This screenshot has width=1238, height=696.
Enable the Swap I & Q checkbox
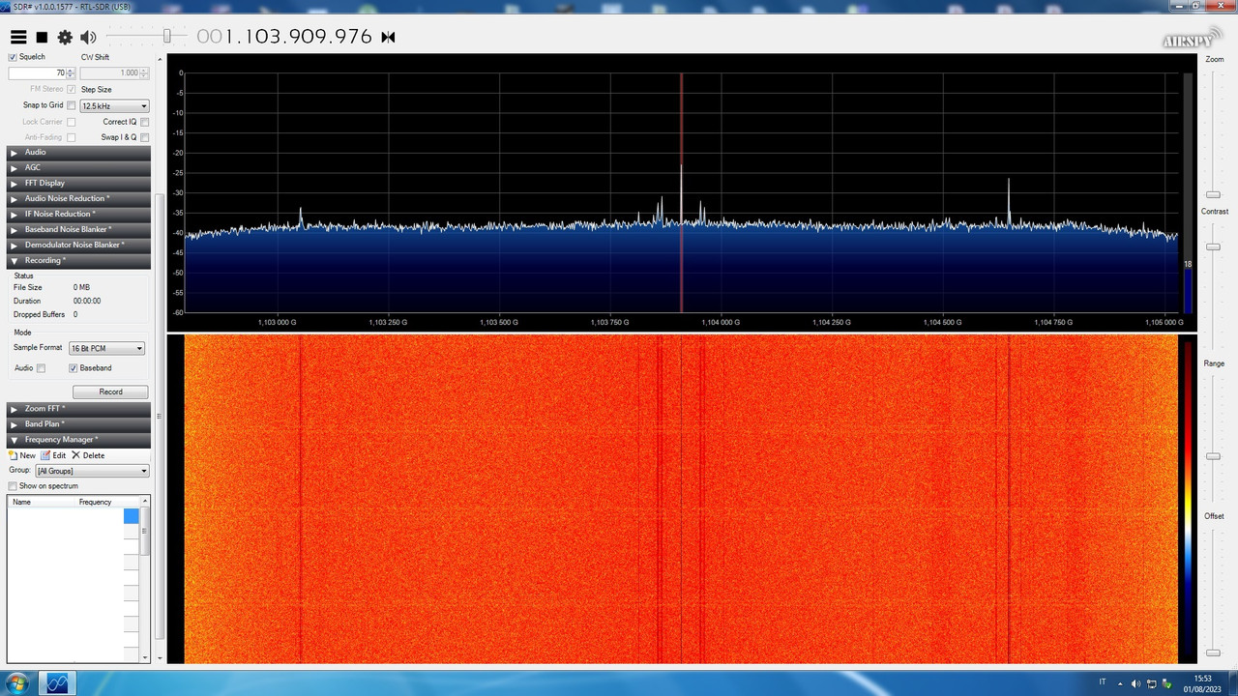coord(144,137)
